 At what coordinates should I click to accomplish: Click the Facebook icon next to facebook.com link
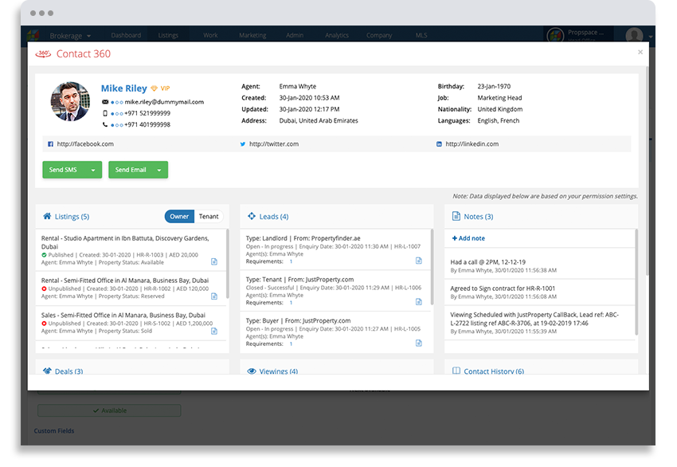click(50, 144)
